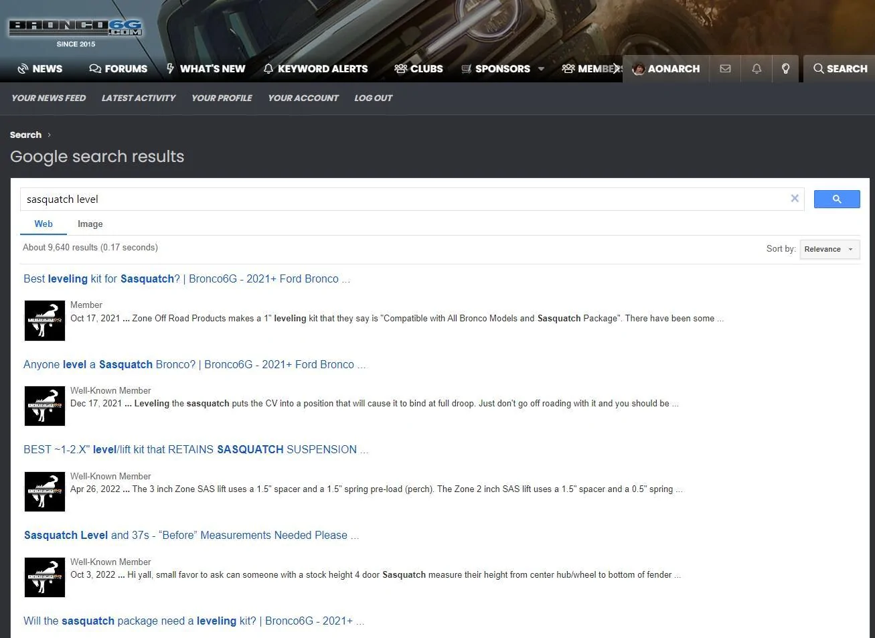The height and width of the screenshot is (638, 875).
Task: Click the Clubs people icon
Action: (401, 69)
